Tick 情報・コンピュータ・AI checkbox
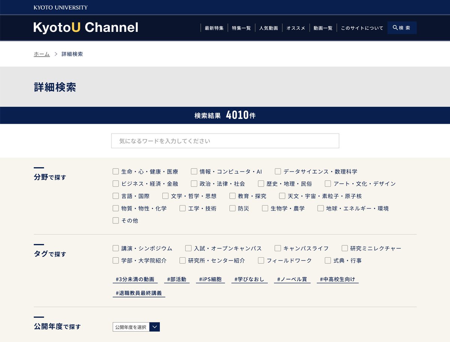This screenshot has width=450, height=342. pos(194,171)
